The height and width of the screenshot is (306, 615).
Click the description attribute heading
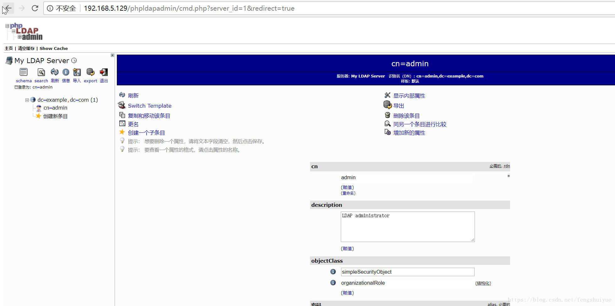pos(327,205)
